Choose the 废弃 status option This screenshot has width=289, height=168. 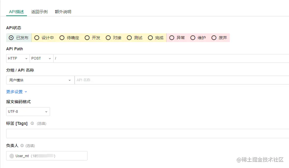click(x=214, y=38)
